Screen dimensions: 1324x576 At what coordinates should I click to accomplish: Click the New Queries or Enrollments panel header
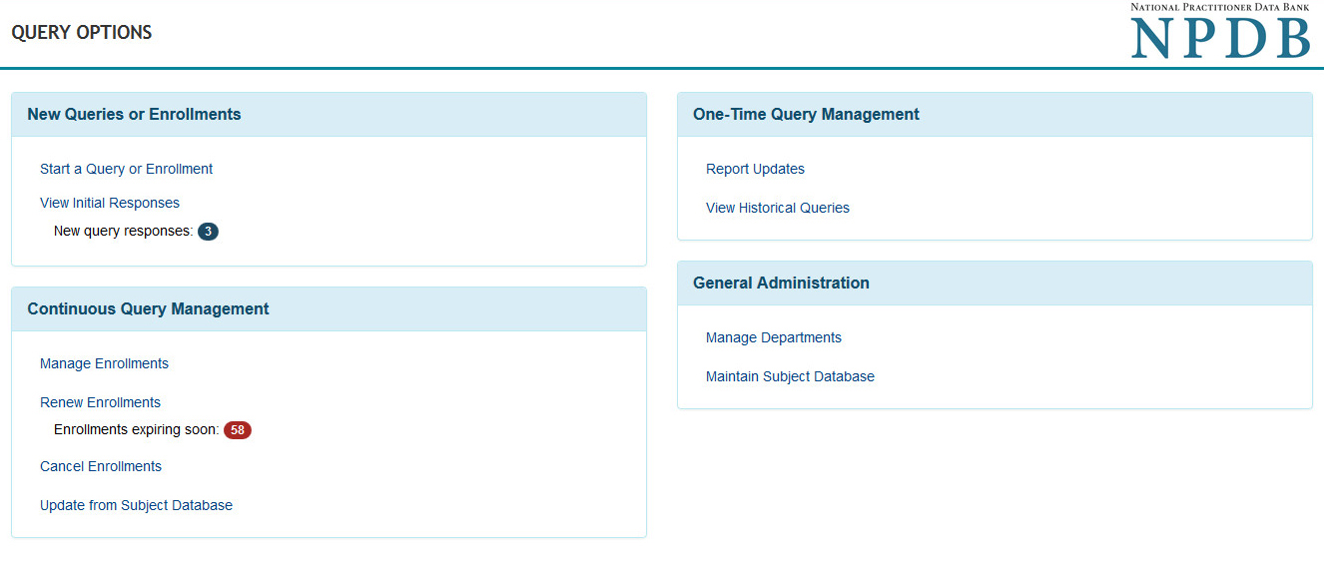click(134, 114)
